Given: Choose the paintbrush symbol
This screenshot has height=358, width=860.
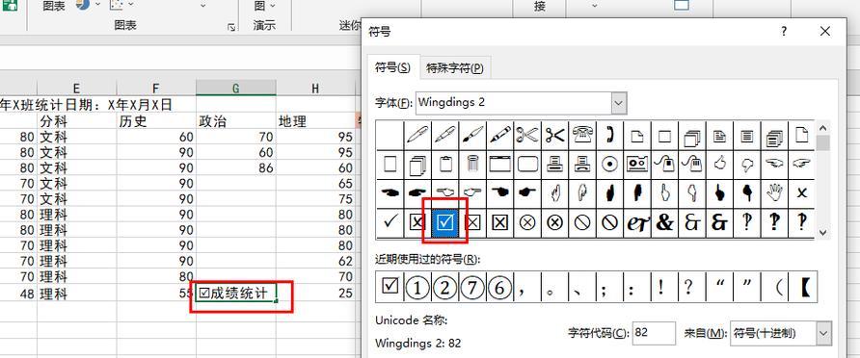Looking at the screenshot, I should pyautogui.click(x=472, y=135).
